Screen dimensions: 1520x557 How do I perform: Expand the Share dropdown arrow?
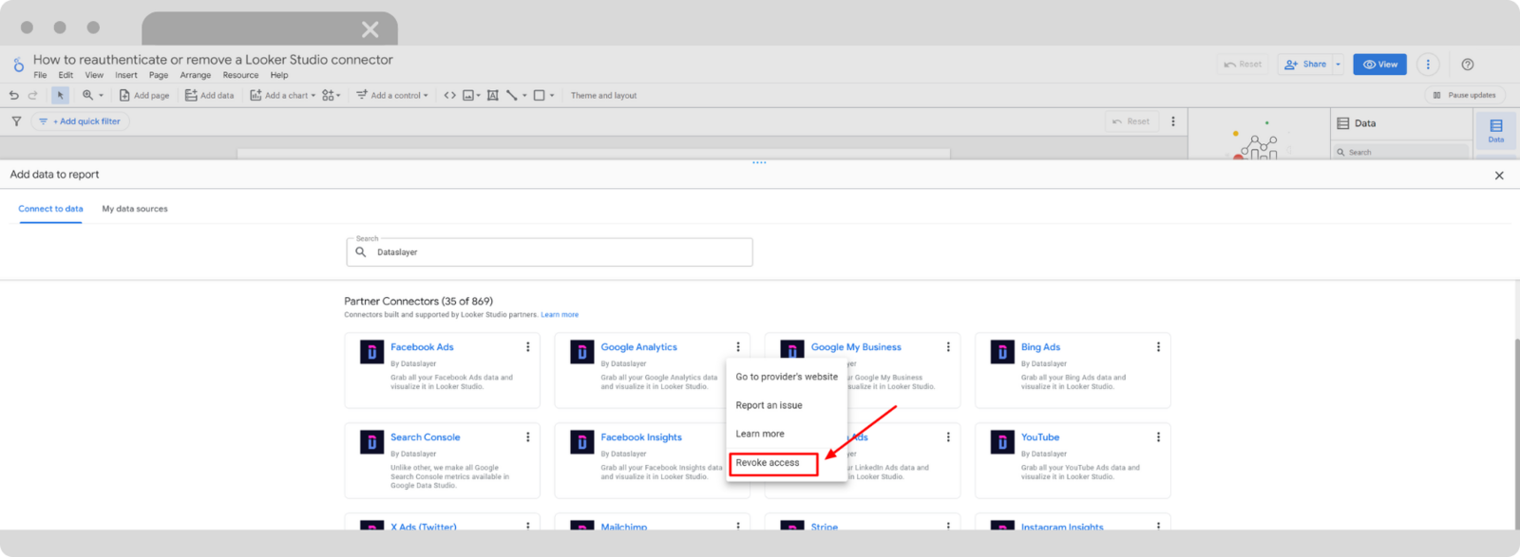point(1339,65)
